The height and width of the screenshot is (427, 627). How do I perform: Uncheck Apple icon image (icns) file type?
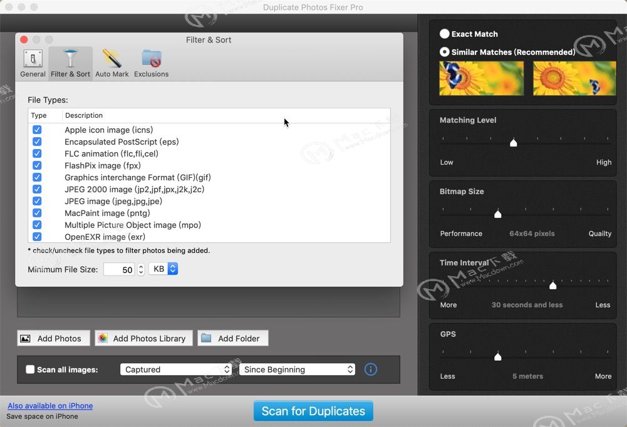click(x=37, y=130)
